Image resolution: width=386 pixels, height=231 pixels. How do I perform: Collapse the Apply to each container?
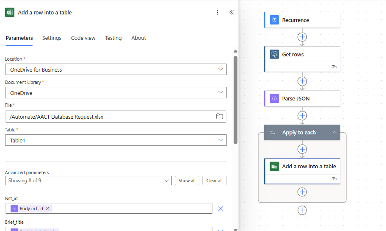click(x=334, y=132)
